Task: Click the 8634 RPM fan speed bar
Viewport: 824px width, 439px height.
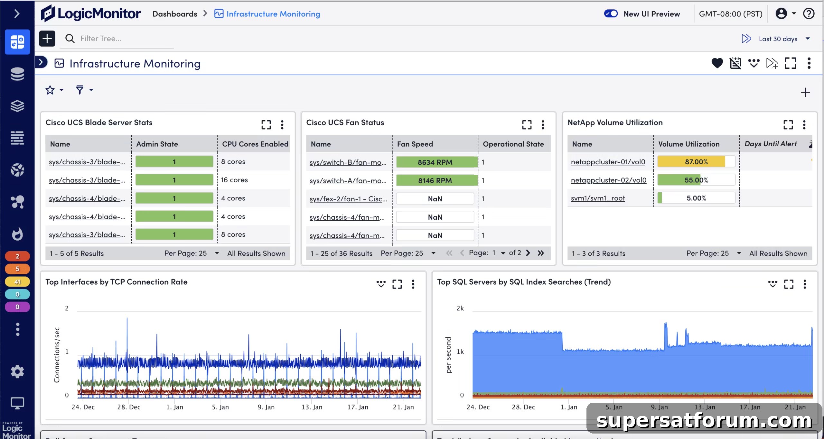Action: 436,162
